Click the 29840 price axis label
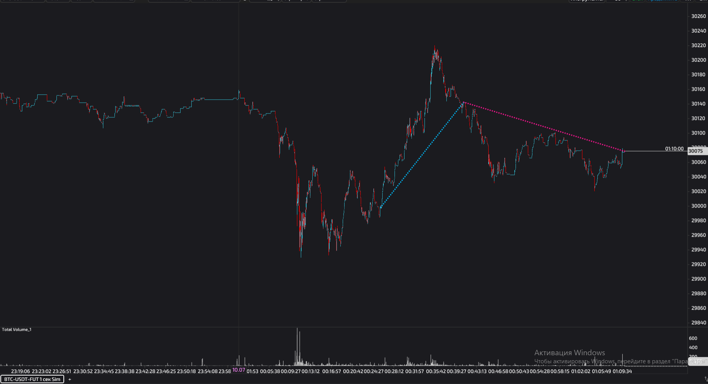 (x=698, y=323)
